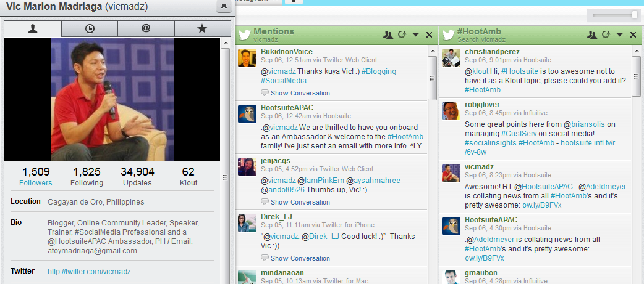Expand Show Conversation on Direk_LJ tweet

coord(300,258)
